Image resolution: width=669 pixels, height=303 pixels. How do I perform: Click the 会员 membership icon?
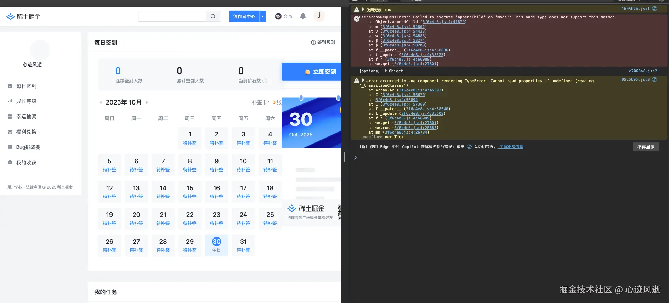click(x=278, y=16)
